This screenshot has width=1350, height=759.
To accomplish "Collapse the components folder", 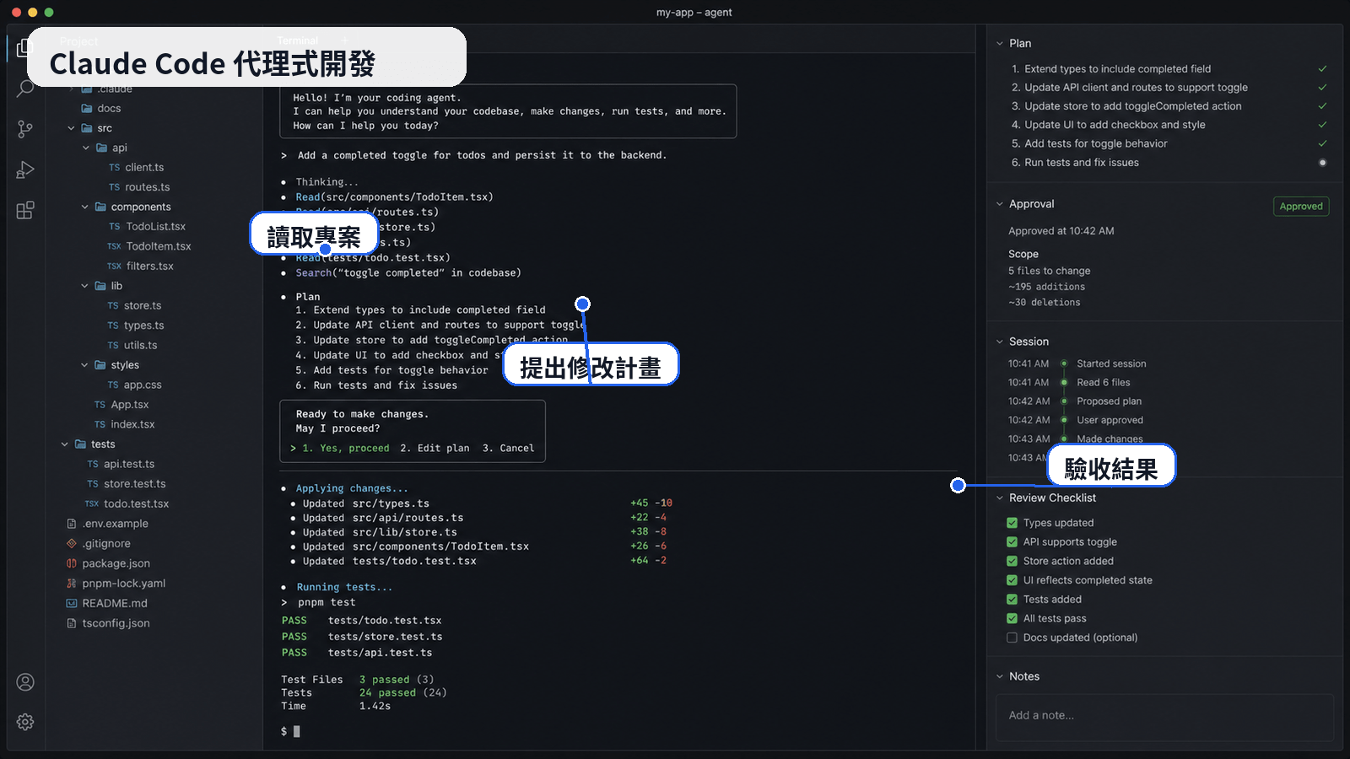I will point(84,207).
